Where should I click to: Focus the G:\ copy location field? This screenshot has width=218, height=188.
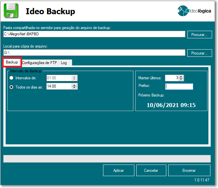[x=94, y=53]
